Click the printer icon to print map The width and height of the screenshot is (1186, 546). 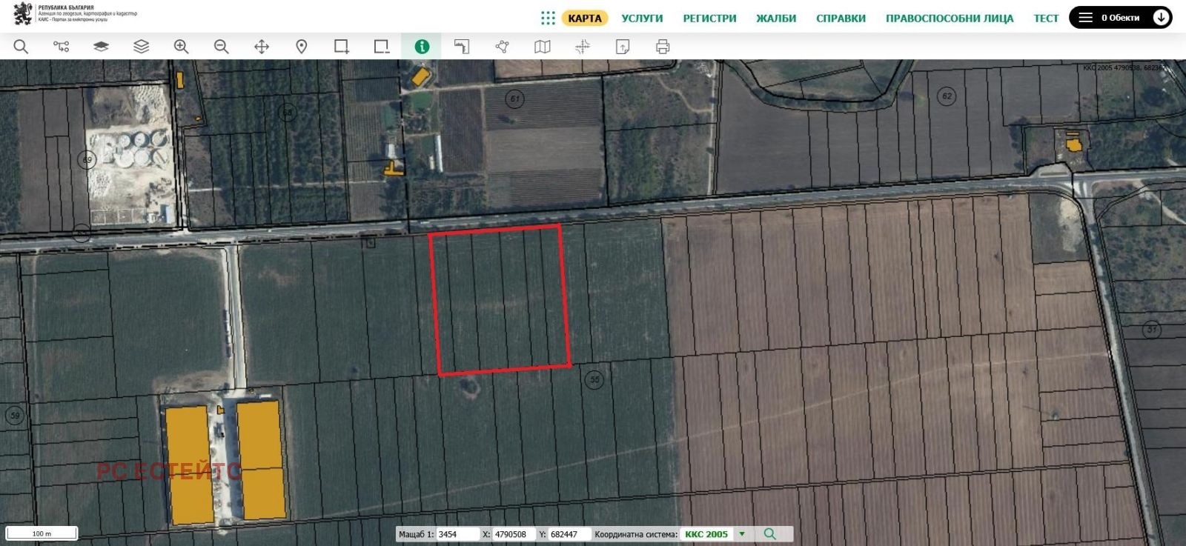[x=663, y=47]
